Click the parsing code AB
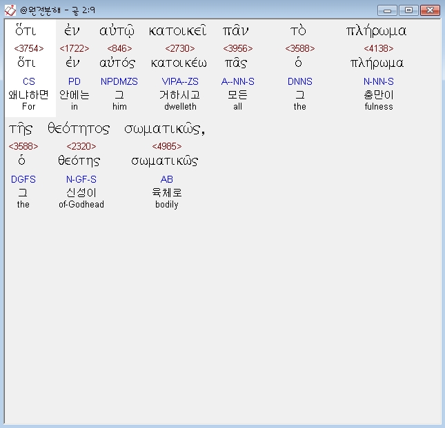445x428 pixels. coord(166,179)
